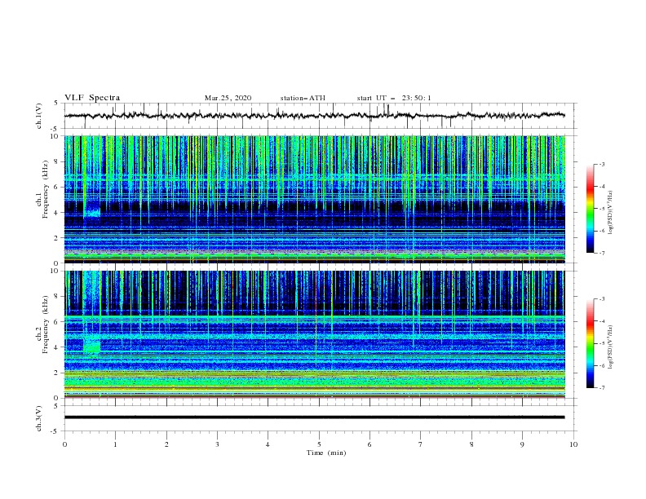Viewport: 646px width, 499px height.
Task: Click the ch.2 color scale bar
Action: coord(590,343)
